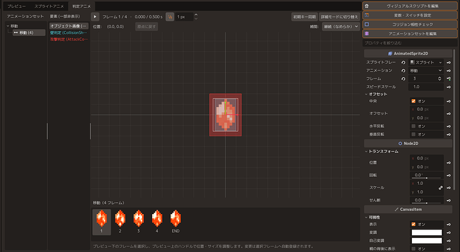Click the 初期キー同期 button
The image size is (460, 252).
[x=305, y=17]
